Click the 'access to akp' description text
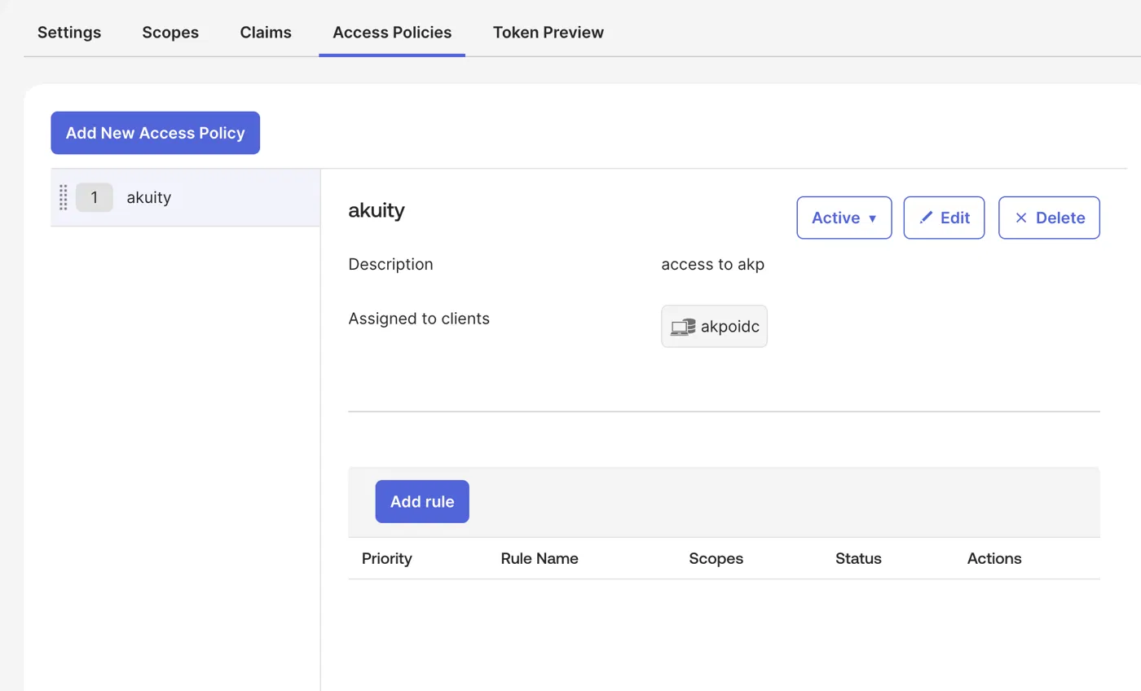Image resolution: width=1141 pixels, height=691 pixels. (x=713, y=265)
